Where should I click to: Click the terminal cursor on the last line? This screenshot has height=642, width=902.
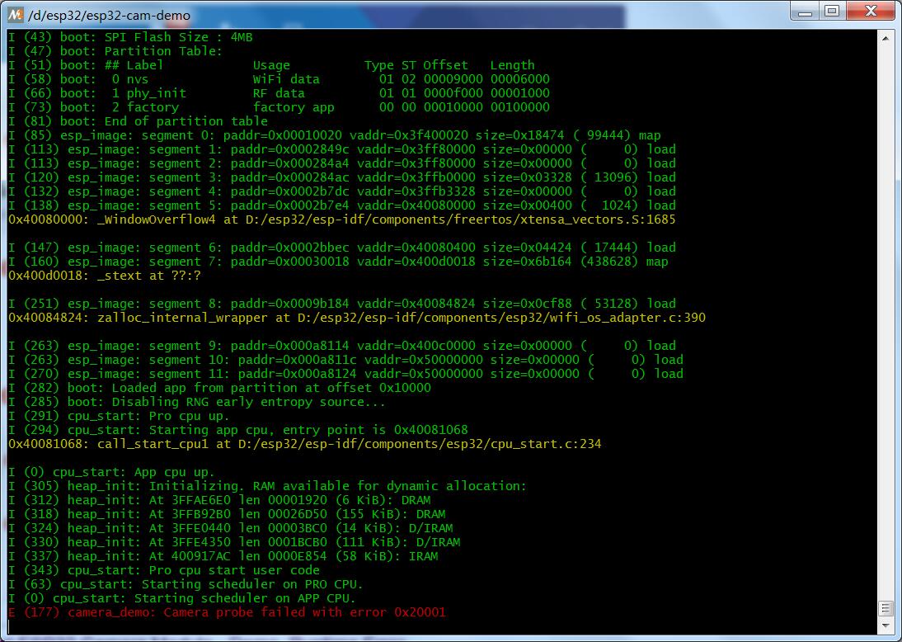[x=9, y=626]
